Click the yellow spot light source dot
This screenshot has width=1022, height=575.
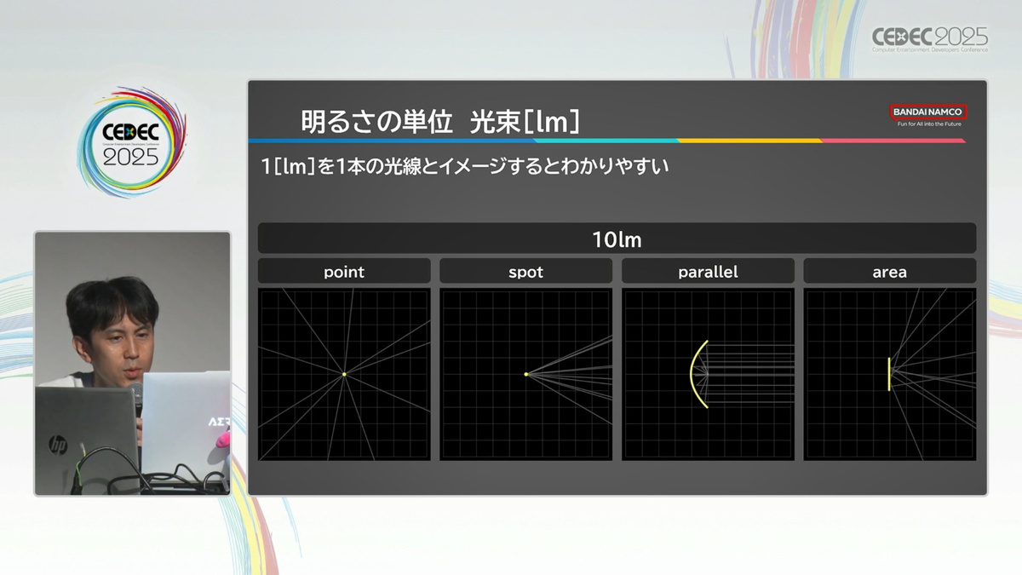[x=526, y=374]
